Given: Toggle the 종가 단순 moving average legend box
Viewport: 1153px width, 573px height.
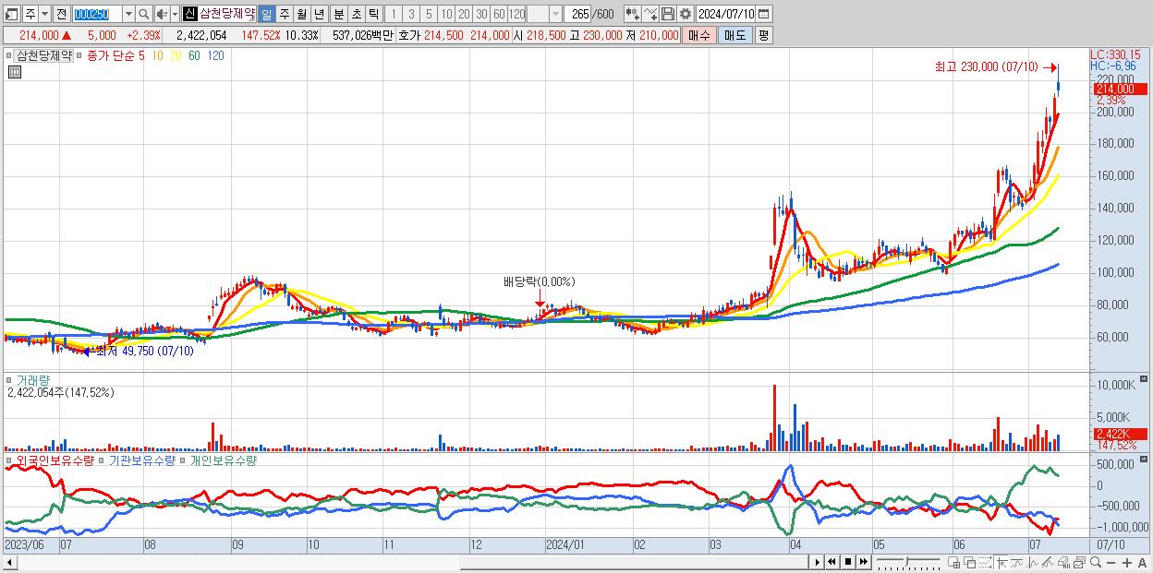Looking at the screenshot, I should click(81, 55).
